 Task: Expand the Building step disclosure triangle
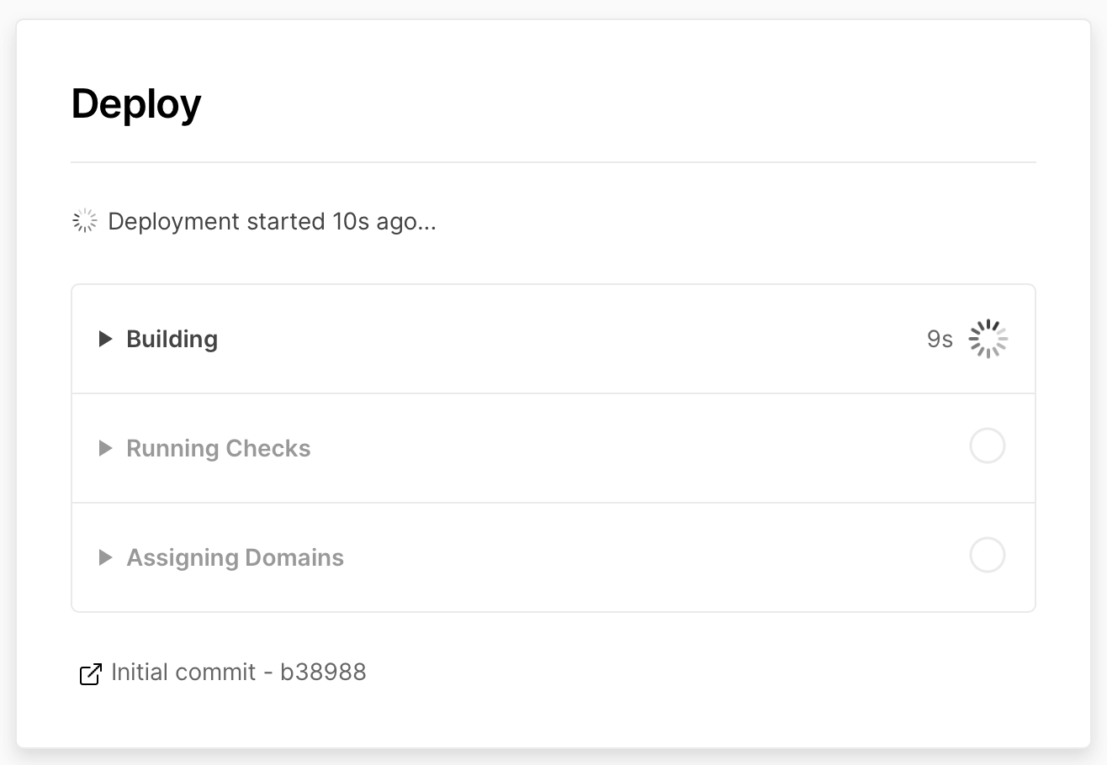tap(105, 339)
